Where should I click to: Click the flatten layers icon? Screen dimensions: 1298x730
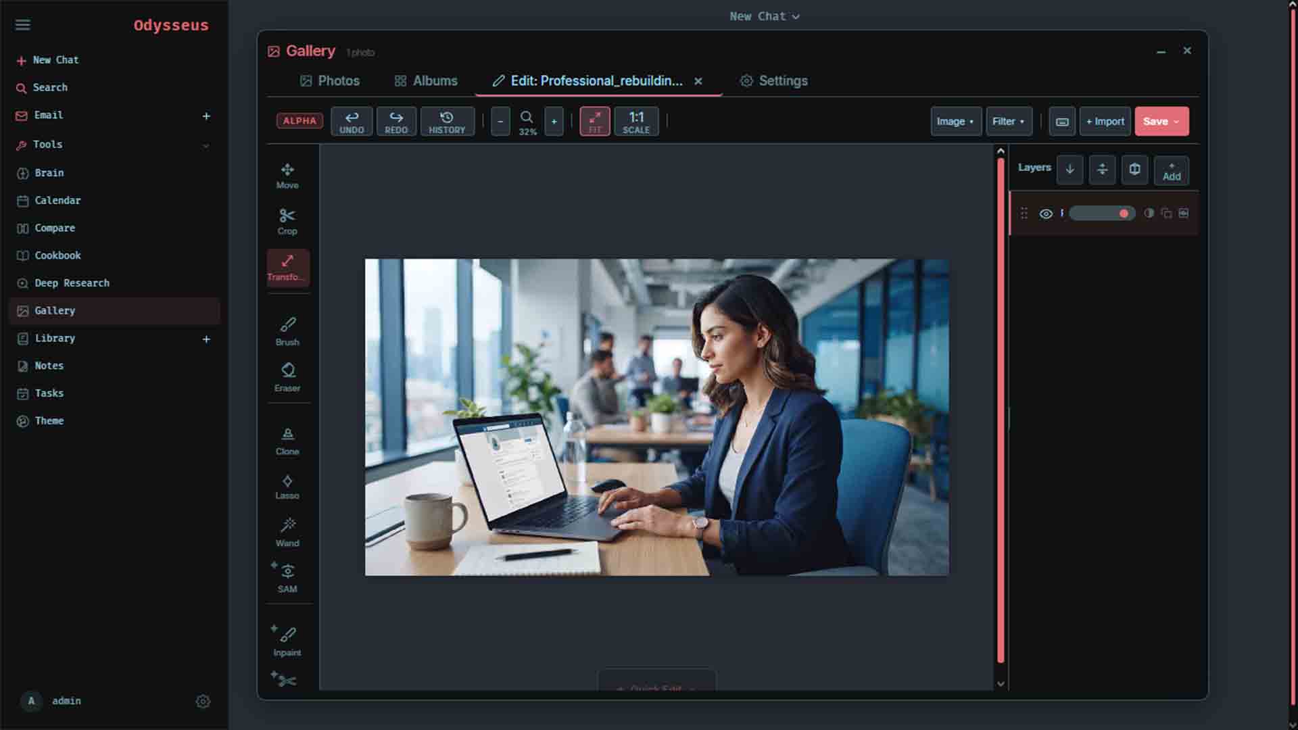pyautogui.click(x=1102, y=170)
